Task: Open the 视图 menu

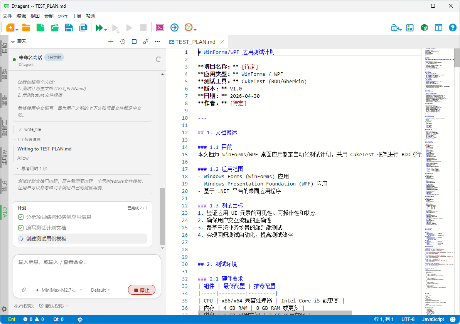Action: click(35, 16)
